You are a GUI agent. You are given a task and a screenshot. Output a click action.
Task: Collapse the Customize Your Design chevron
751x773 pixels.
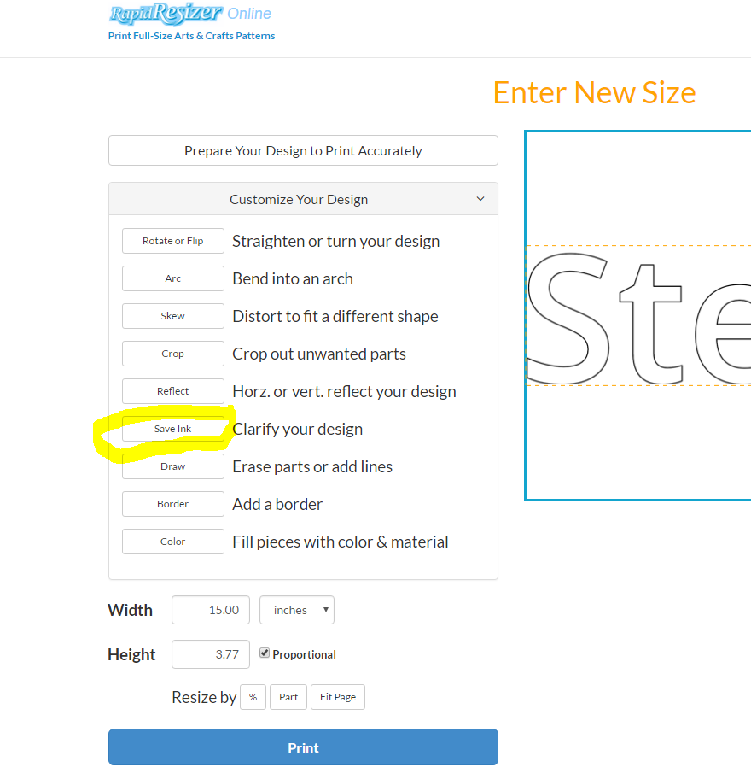click(480, 199)
